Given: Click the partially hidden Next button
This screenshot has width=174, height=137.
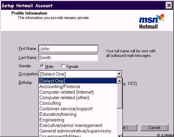Looking at the screenshot, I should coord(130,128).
